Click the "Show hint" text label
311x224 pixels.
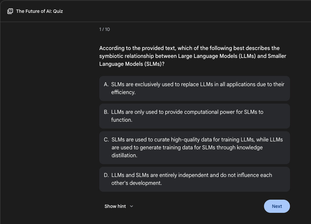pyautogui.click(x=115, y=206)
